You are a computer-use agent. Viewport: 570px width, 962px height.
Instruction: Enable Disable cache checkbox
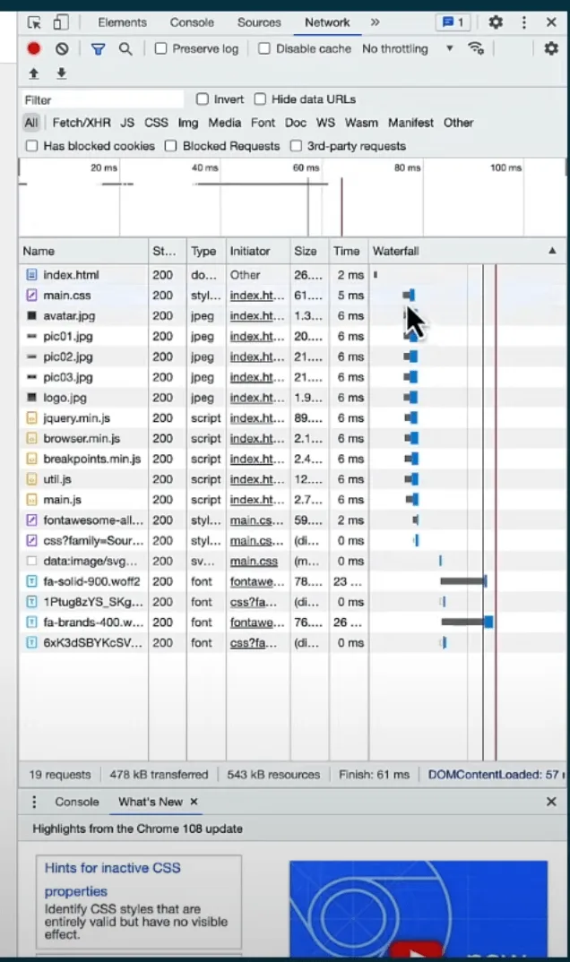coord(263,48)
